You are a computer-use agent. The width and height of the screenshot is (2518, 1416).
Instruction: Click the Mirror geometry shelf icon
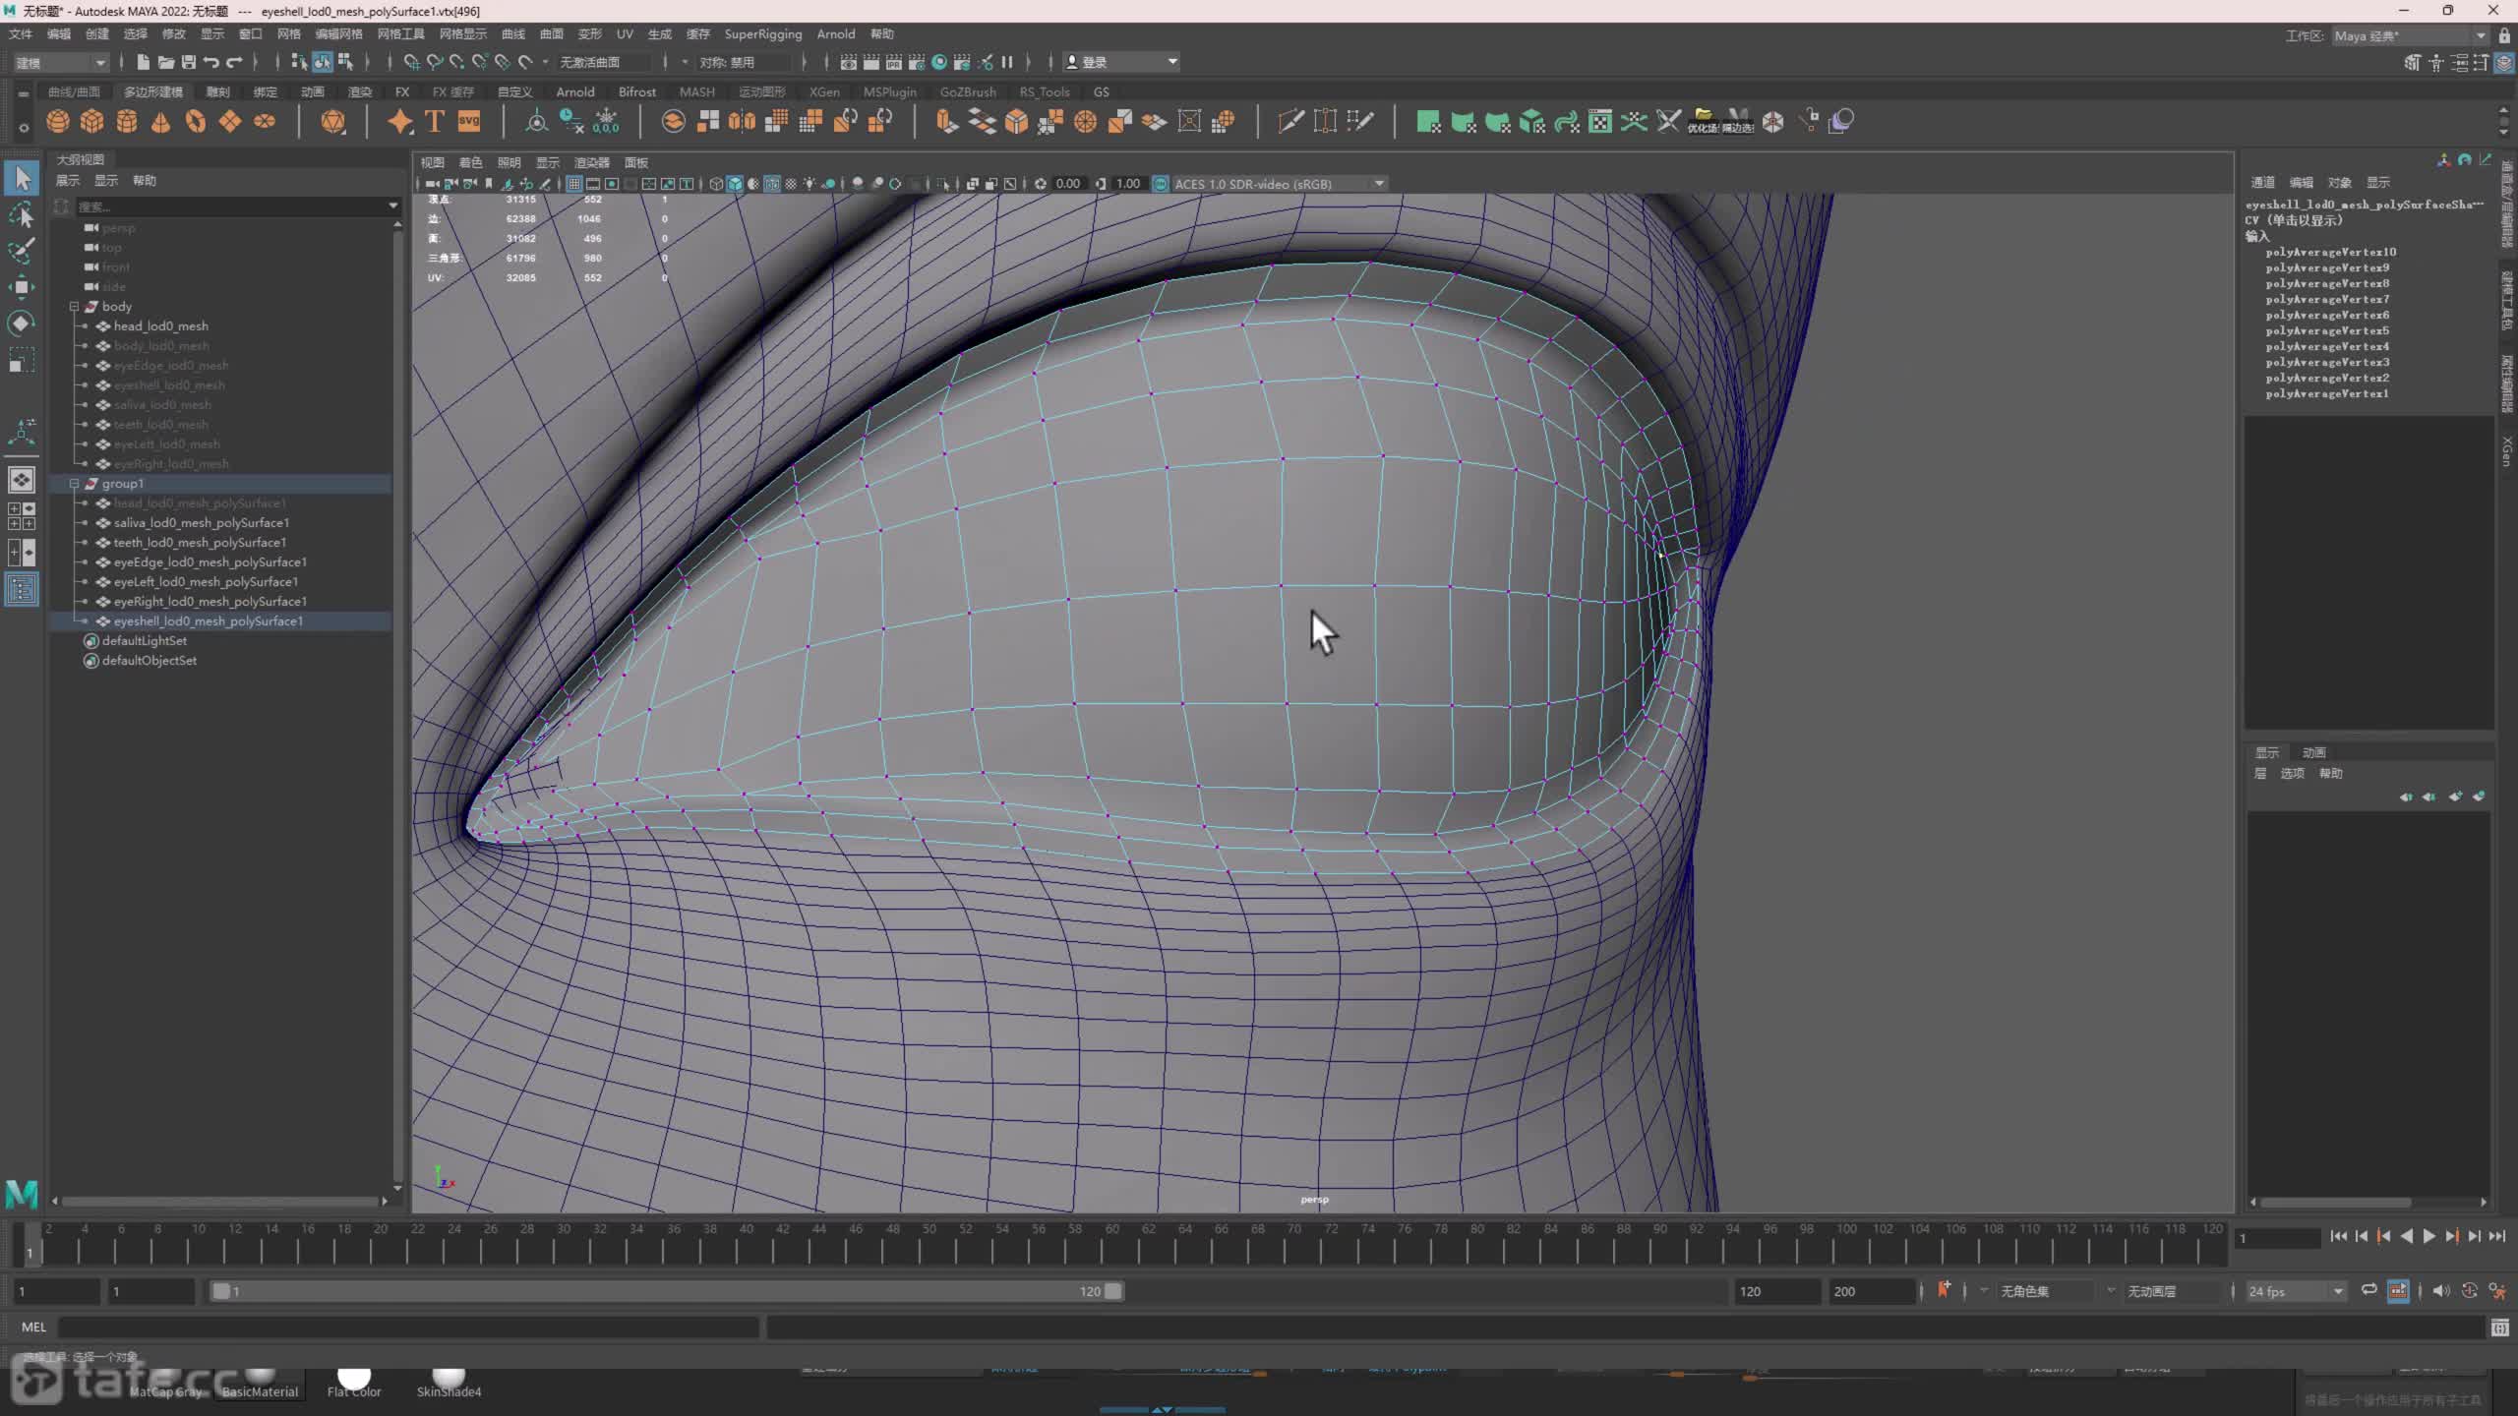742,122
